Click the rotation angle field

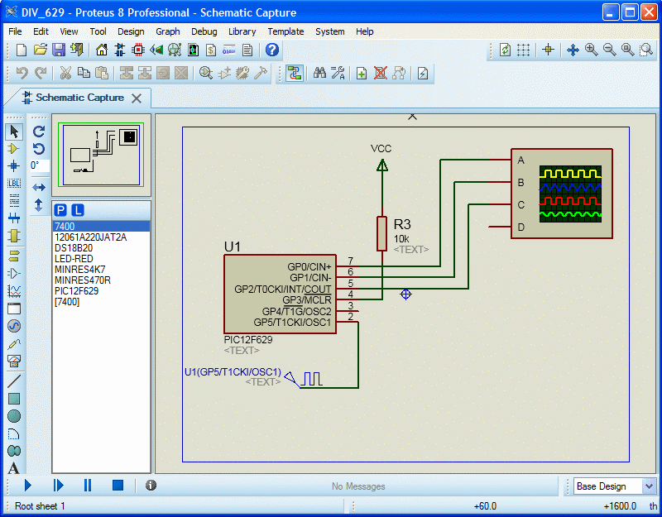click(39, 166)
